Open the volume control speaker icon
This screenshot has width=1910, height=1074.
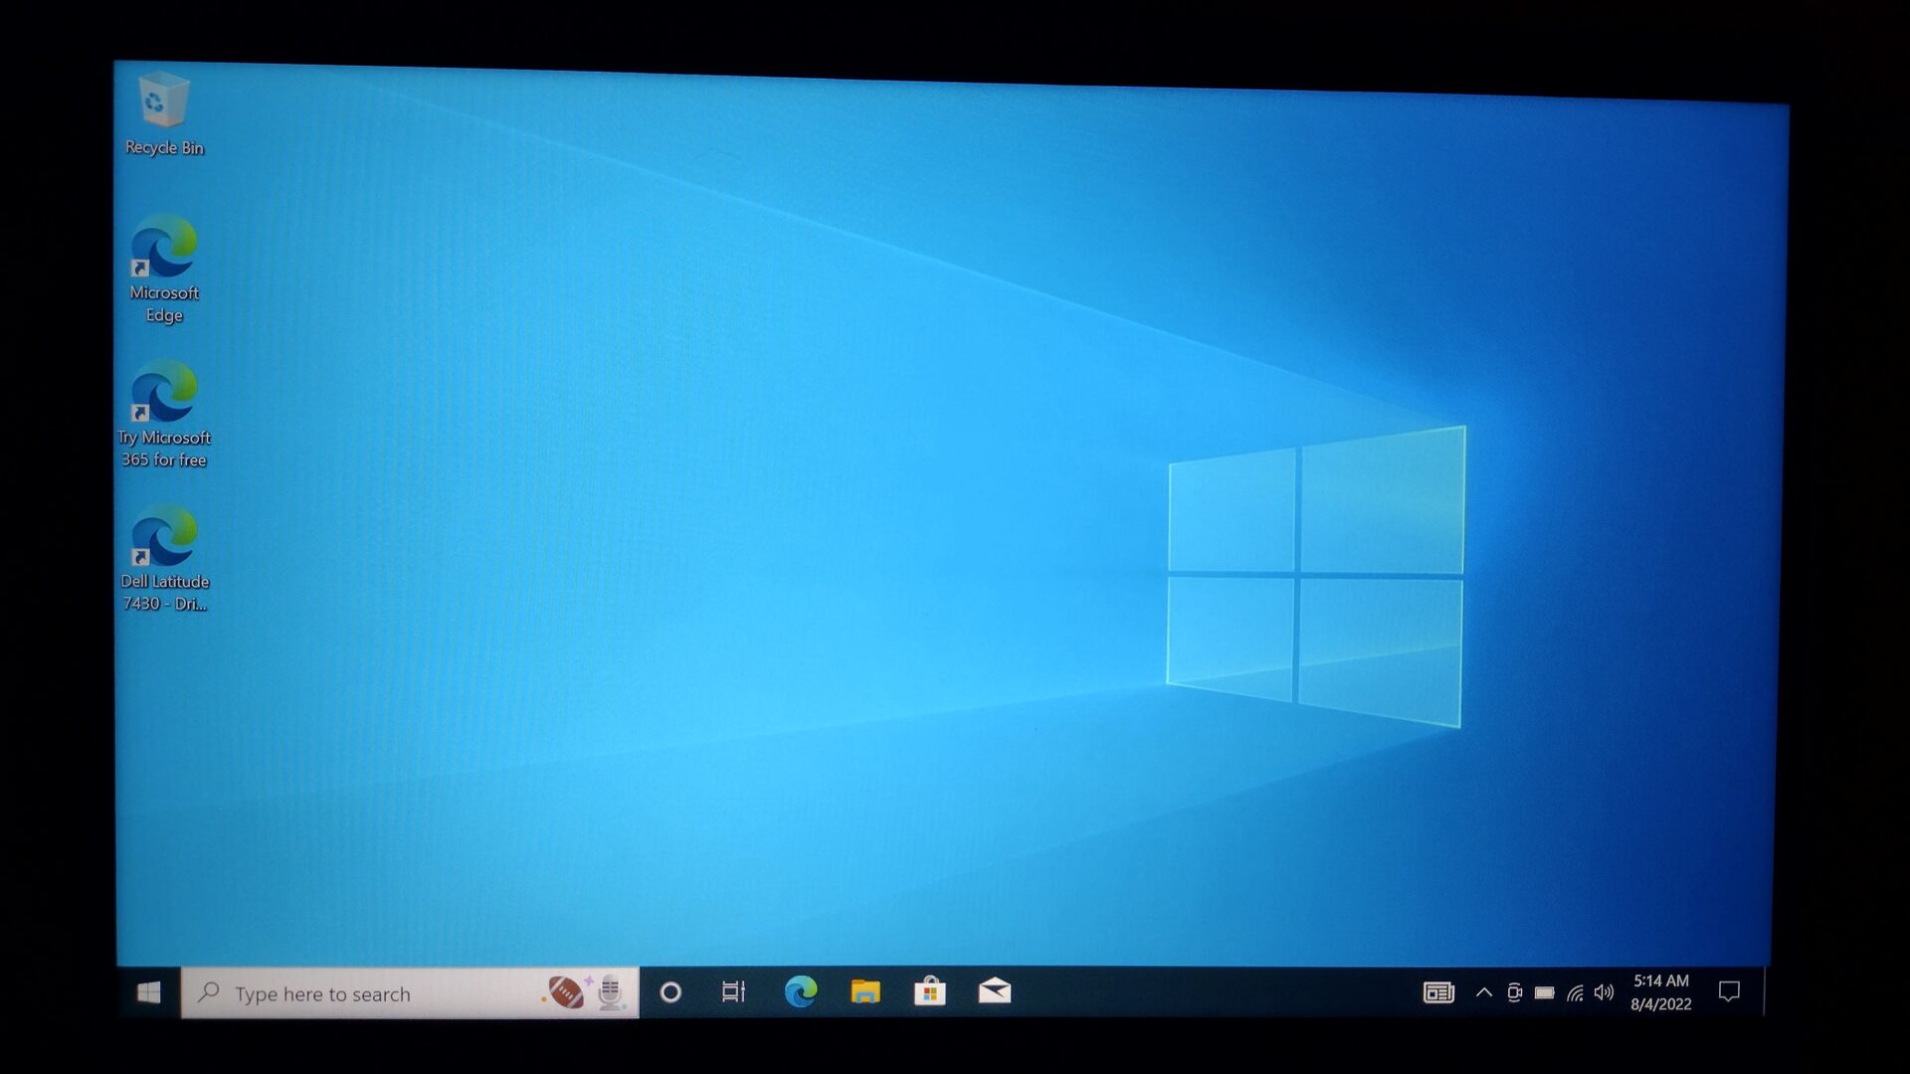[1604, 992]
